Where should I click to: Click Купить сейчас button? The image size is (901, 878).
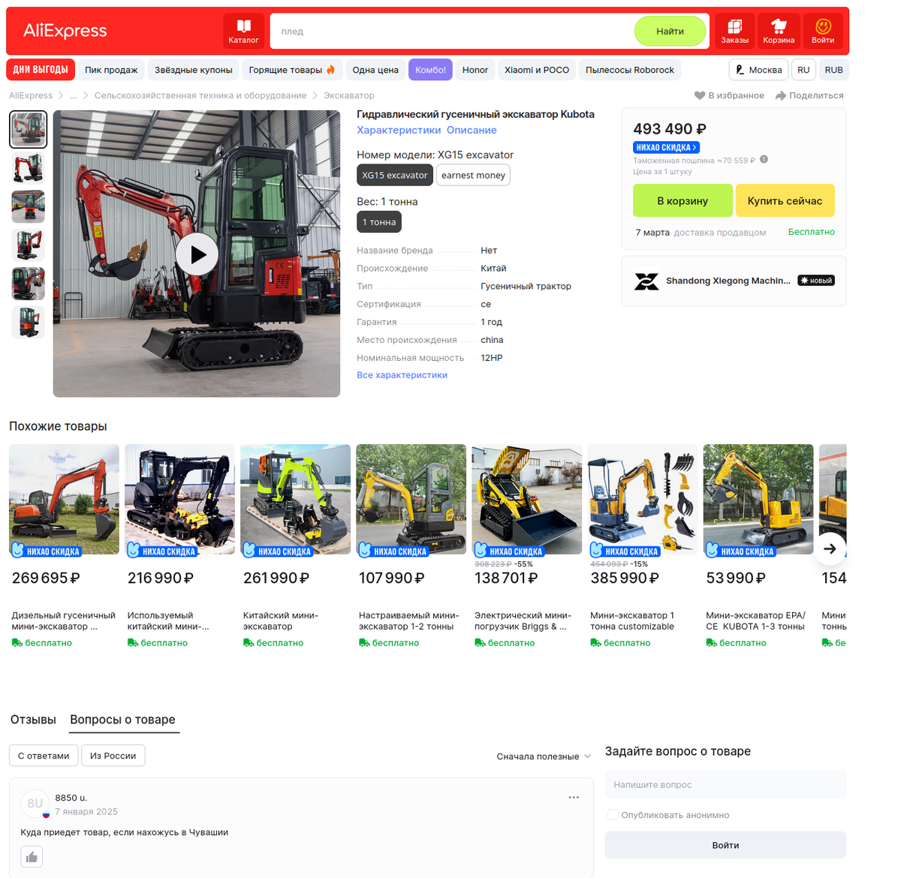785,200
